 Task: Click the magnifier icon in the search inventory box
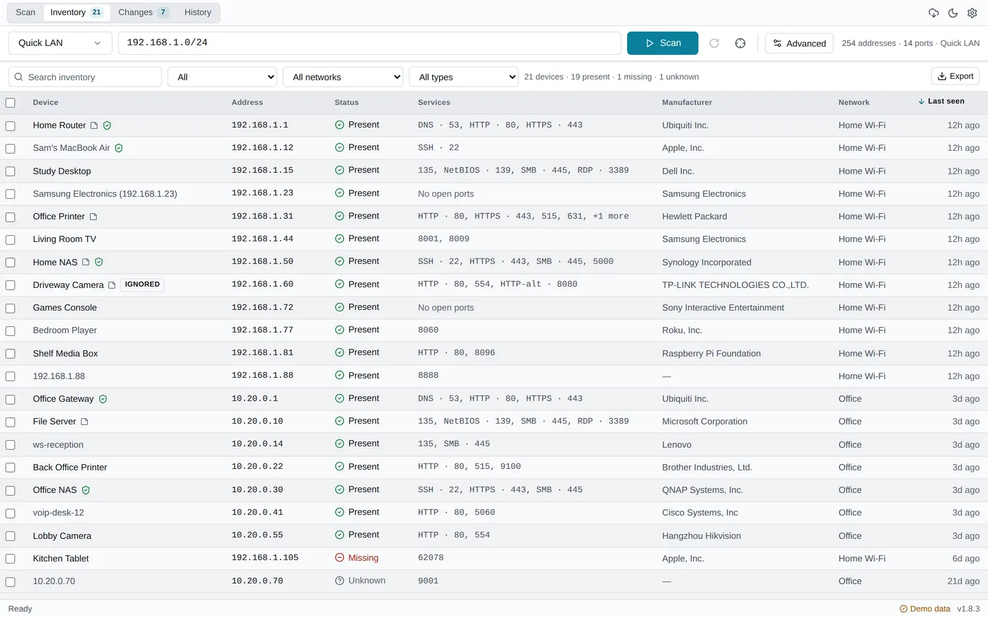click(x=19, y=77)
